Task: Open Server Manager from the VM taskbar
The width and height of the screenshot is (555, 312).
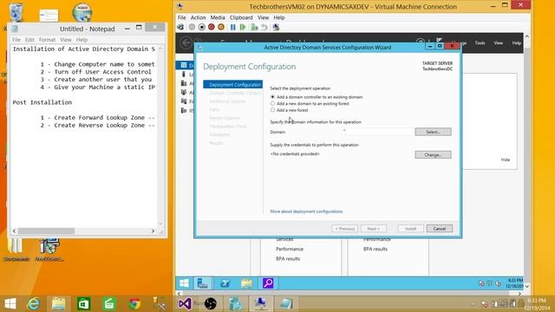Action: click(203, 283)
